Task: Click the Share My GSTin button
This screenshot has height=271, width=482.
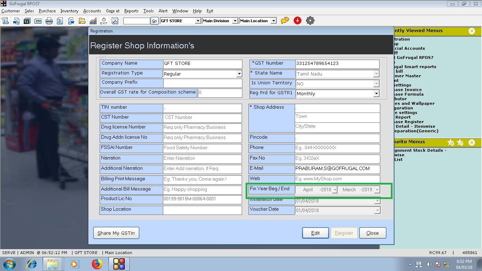Action: tap(116, 233)
